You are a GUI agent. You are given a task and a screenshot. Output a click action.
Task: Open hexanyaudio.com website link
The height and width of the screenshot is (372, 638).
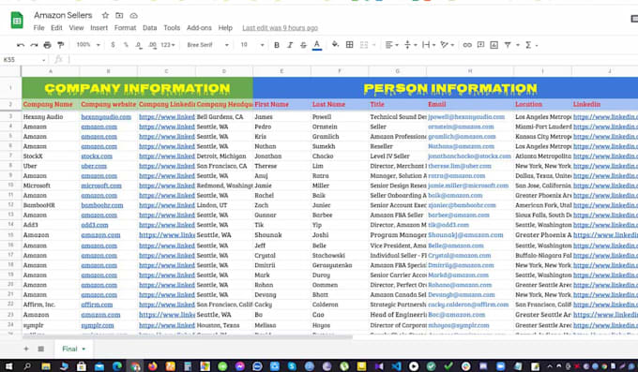tap(106, 117)
